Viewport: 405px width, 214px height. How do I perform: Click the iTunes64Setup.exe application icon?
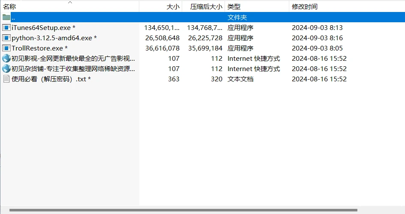click(6, 27)
